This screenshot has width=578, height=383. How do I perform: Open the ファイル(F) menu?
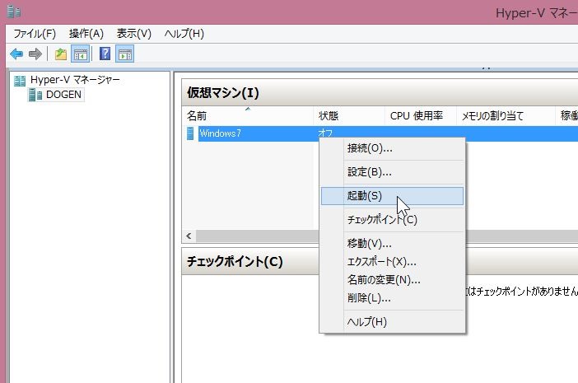(x=35, y=34)
